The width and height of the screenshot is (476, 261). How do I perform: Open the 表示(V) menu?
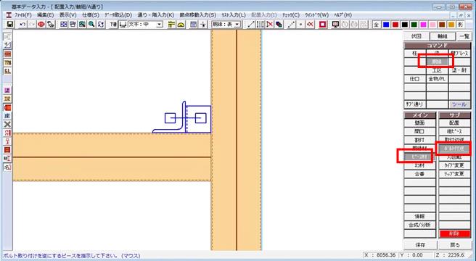click(67, 15)
